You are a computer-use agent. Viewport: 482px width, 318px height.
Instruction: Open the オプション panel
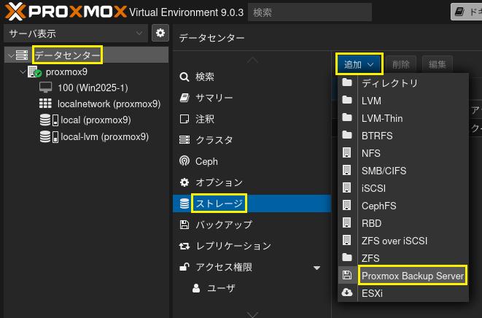[x=252, y=182]
